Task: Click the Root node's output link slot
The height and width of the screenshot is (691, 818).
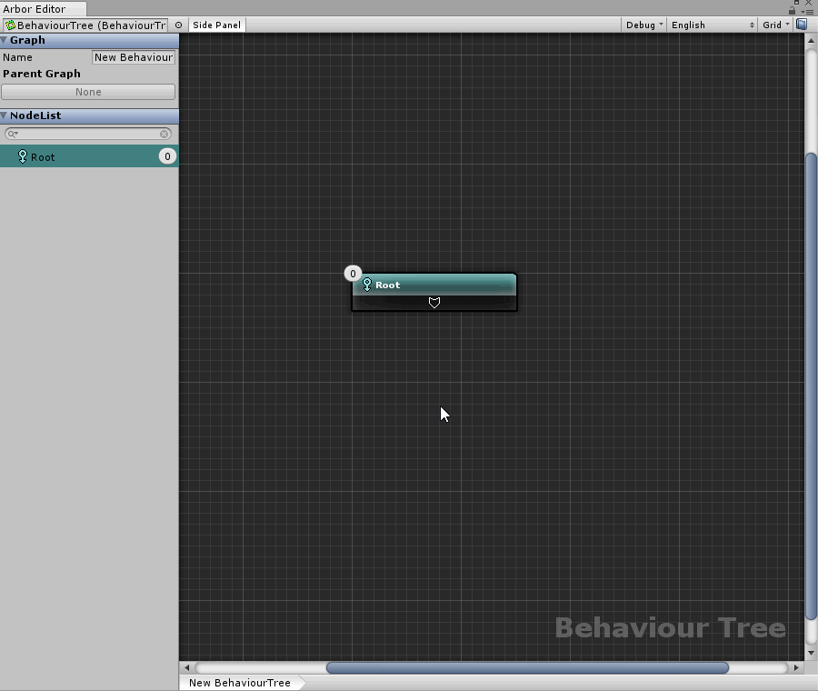Action: tap(434, 303)
